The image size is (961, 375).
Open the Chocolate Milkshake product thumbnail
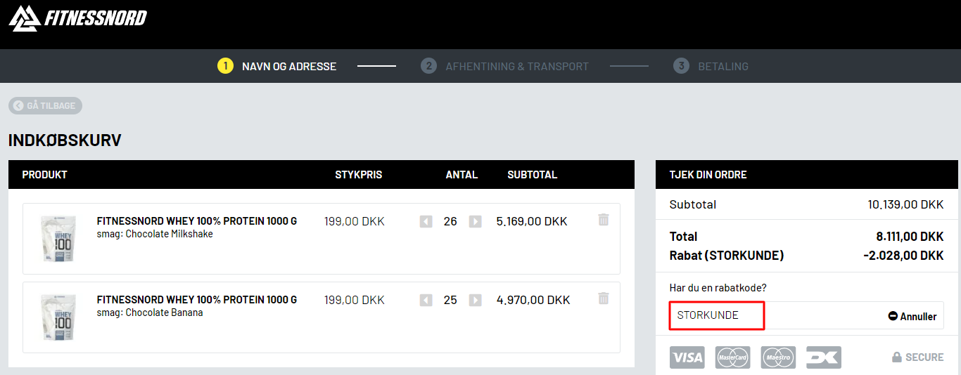tap(59, 239)
